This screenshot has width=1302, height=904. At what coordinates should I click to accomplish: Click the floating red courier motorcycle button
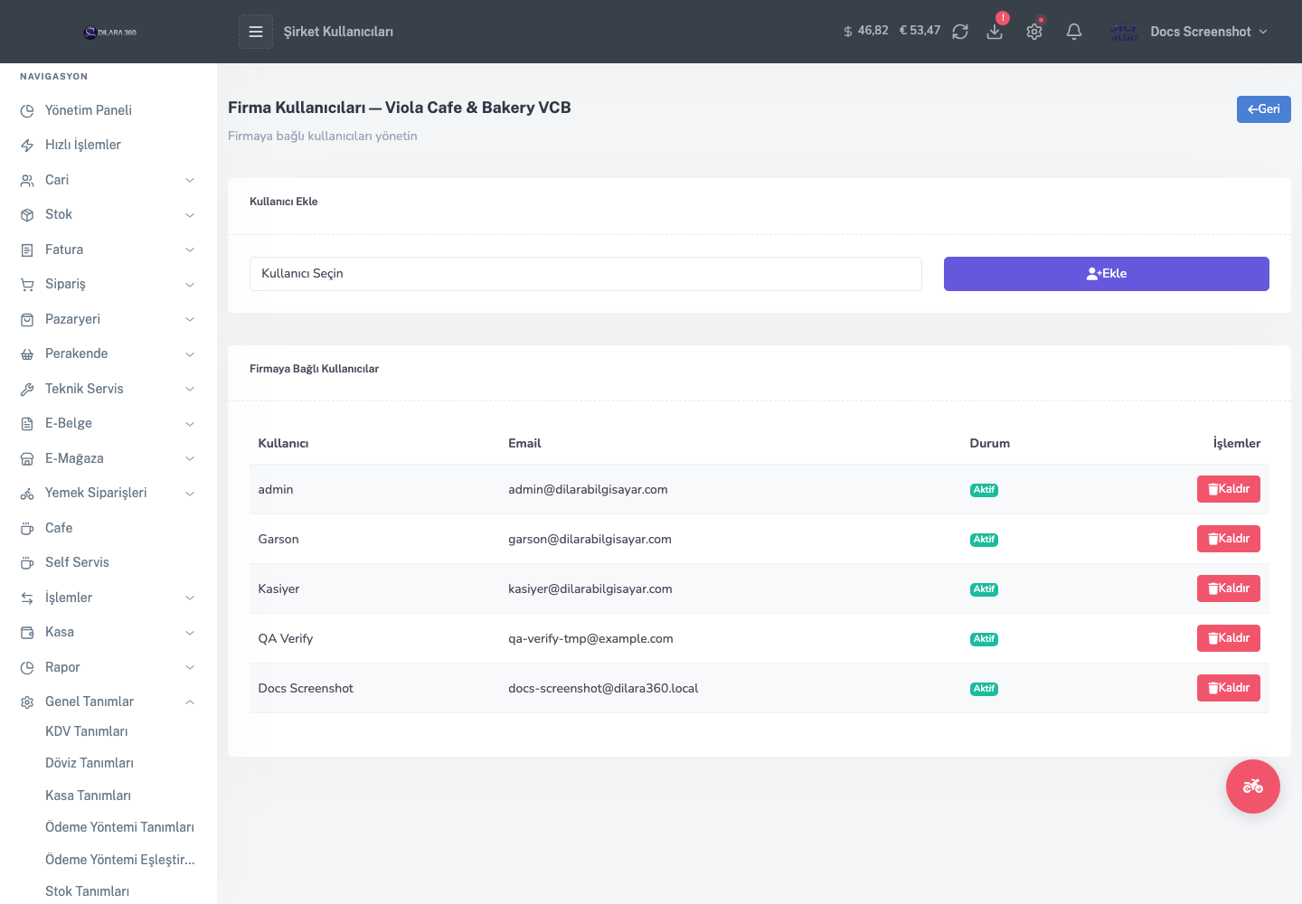click(1253, 786)
